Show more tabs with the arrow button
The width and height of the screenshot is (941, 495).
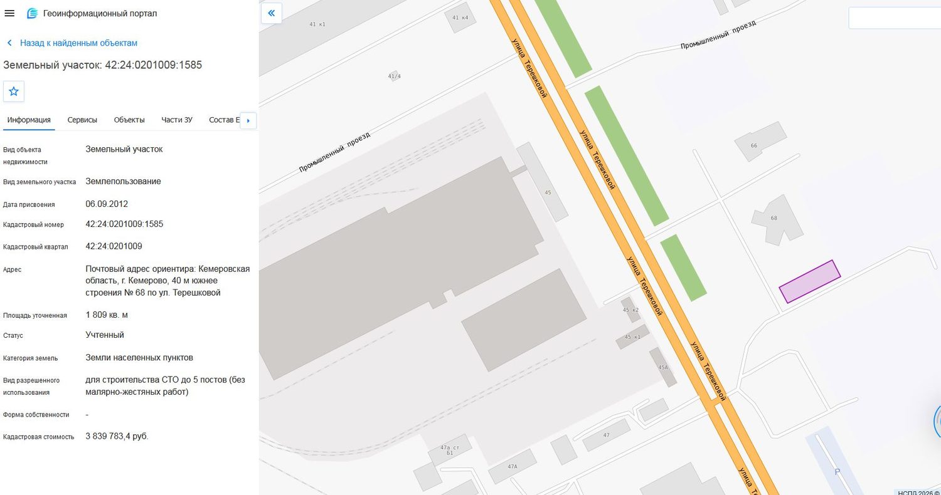(x=248, y=120)
